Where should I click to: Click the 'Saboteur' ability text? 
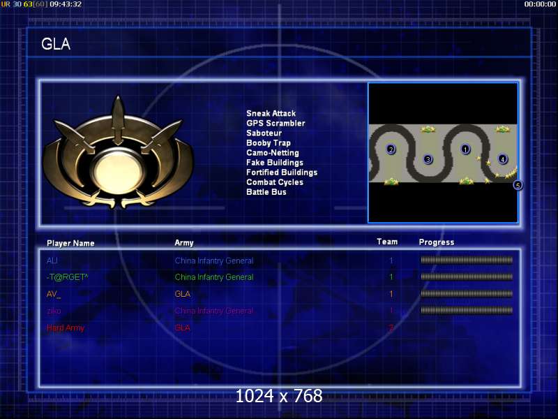(x=264, y=133)
